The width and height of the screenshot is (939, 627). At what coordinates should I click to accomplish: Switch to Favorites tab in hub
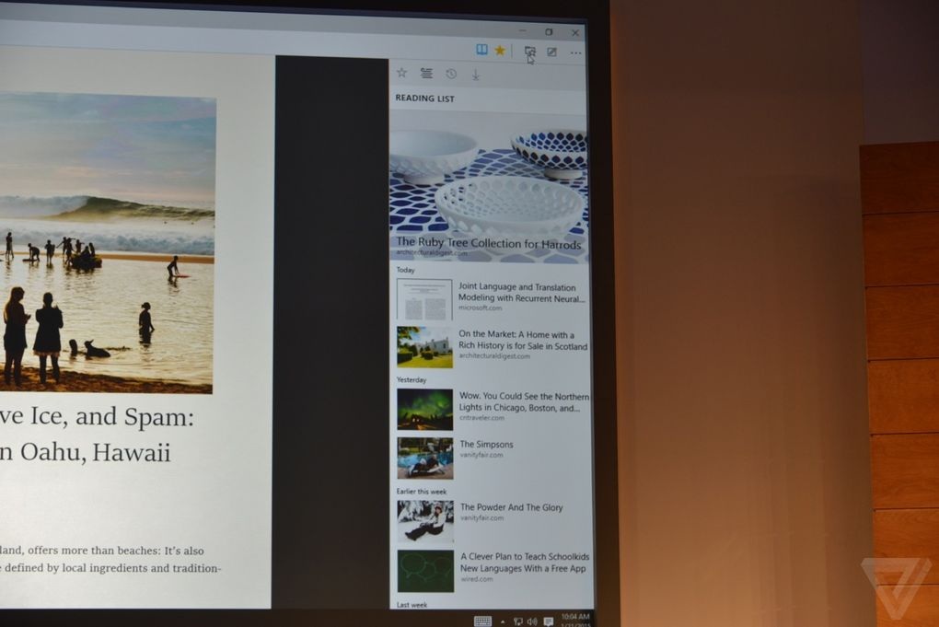[x=401, y=73]
